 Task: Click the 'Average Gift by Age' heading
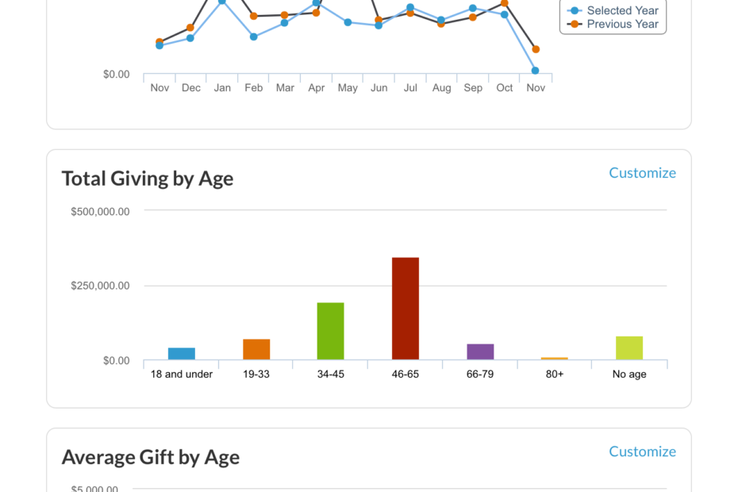tap(151, 457)
